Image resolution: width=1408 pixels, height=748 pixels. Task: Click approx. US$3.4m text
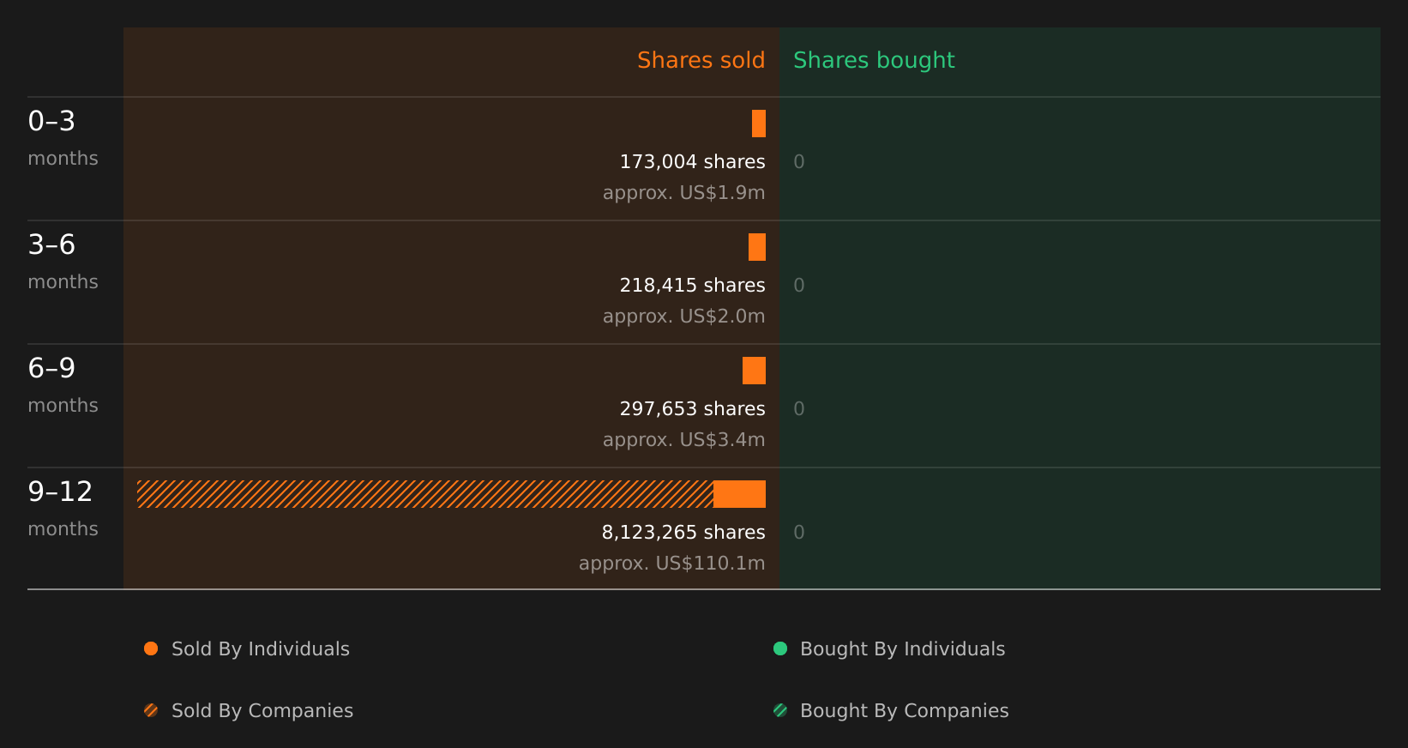coord(683,440)
